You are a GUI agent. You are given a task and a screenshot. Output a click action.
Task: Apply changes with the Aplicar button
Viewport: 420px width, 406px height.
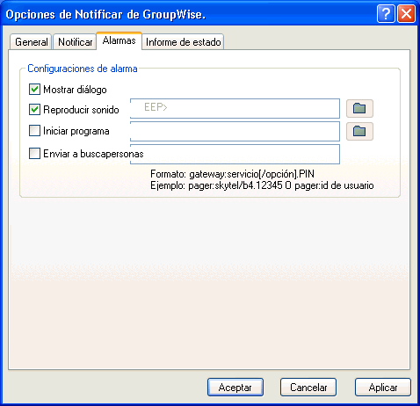[x=383, y=388]
